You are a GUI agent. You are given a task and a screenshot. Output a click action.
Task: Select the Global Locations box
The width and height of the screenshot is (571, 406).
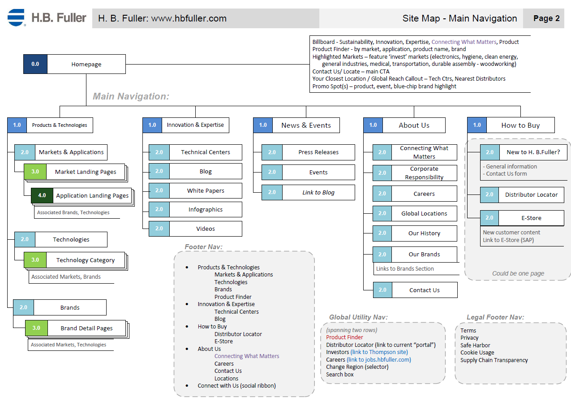(x=415, y=214)
